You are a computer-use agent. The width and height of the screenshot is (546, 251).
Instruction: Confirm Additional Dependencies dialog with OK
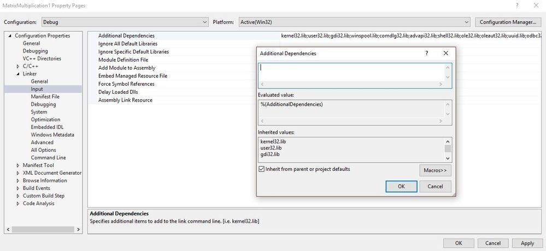401,186
